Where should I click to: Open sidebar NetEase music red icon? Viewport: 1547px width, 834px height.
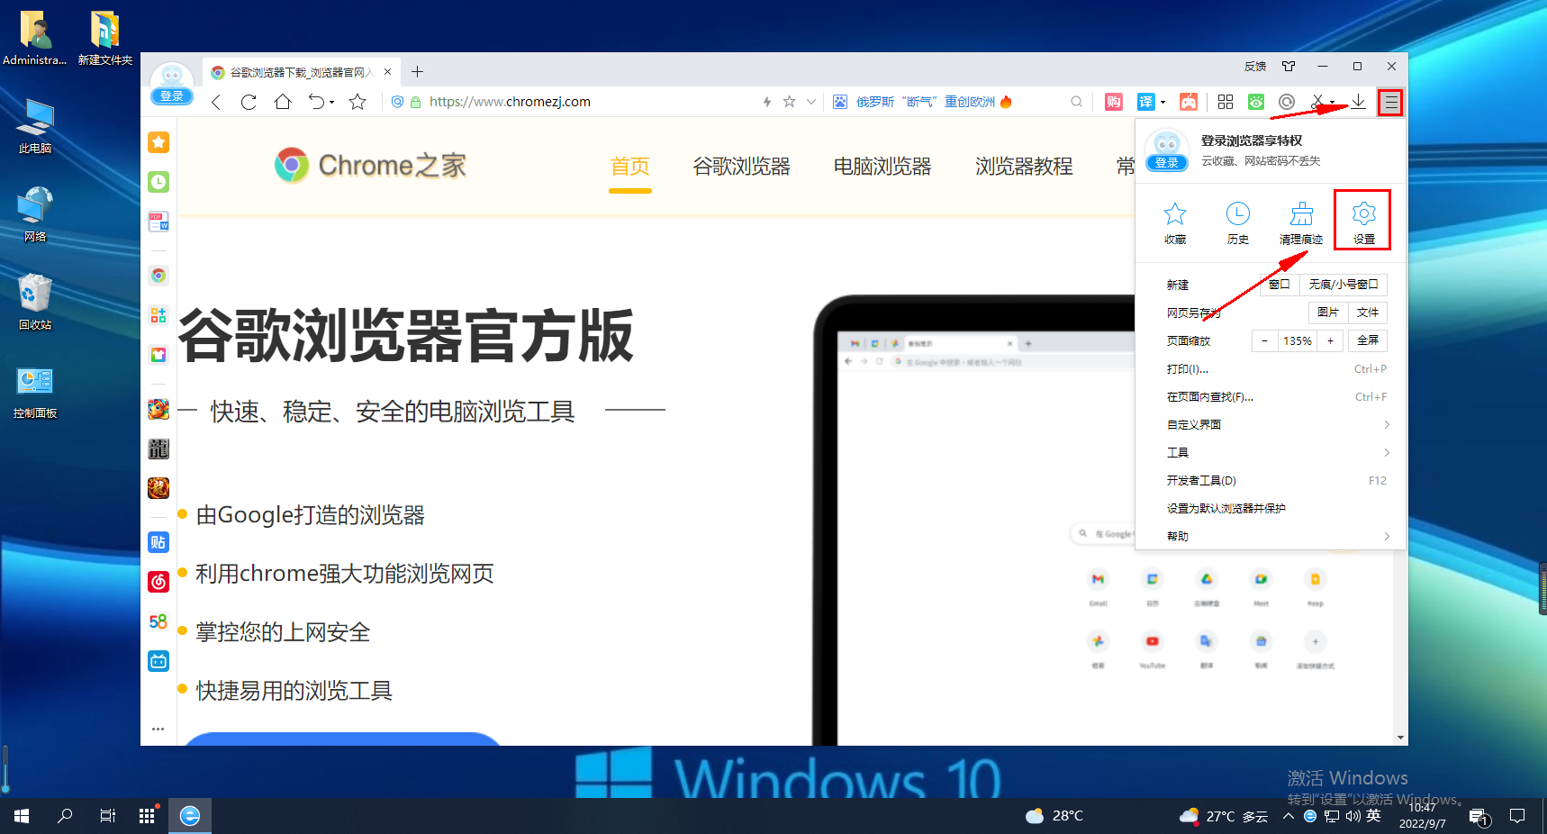pos(158,582)
